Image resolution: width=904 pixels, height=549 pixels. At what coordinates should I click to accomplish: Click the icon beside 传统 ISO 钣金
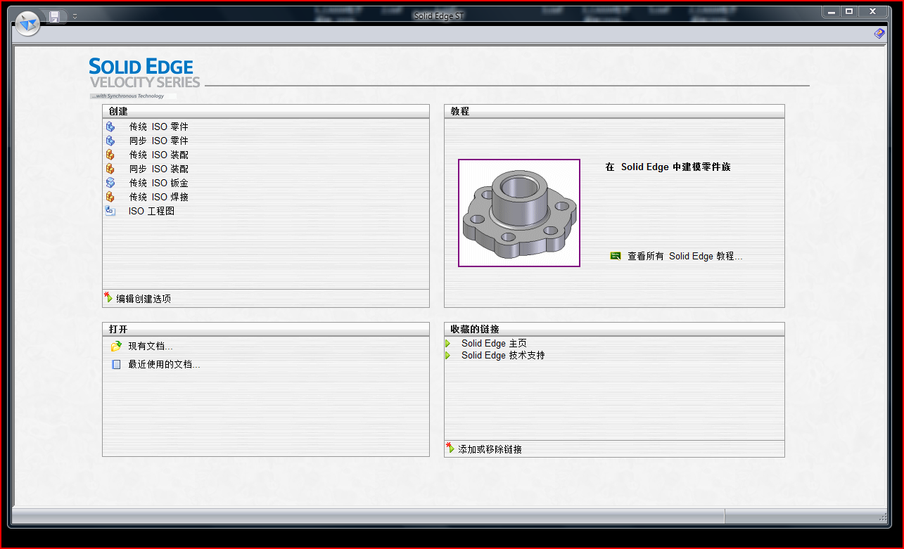coord(110,183)
